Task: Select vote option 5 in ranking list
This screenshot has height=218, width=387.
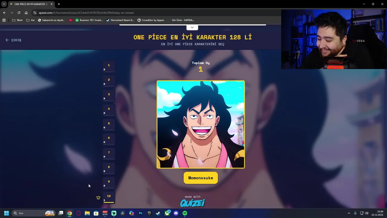Action: (x=109, y=125)
